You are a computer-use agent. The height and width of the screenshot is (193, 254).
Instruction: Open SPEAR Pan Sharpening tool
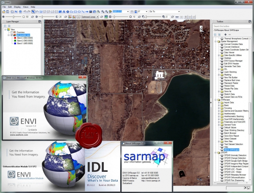(234, 180)
